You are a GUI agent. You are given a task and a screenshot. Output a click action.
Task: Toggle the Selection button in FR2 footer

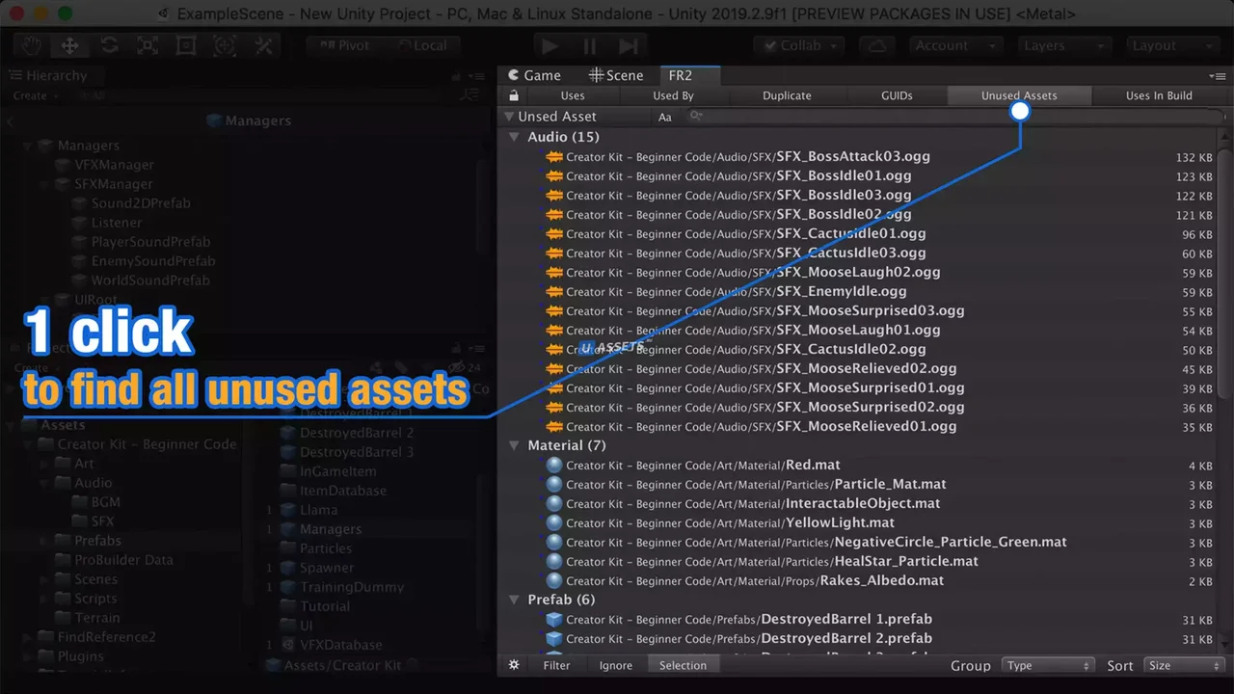pos(683,665)
